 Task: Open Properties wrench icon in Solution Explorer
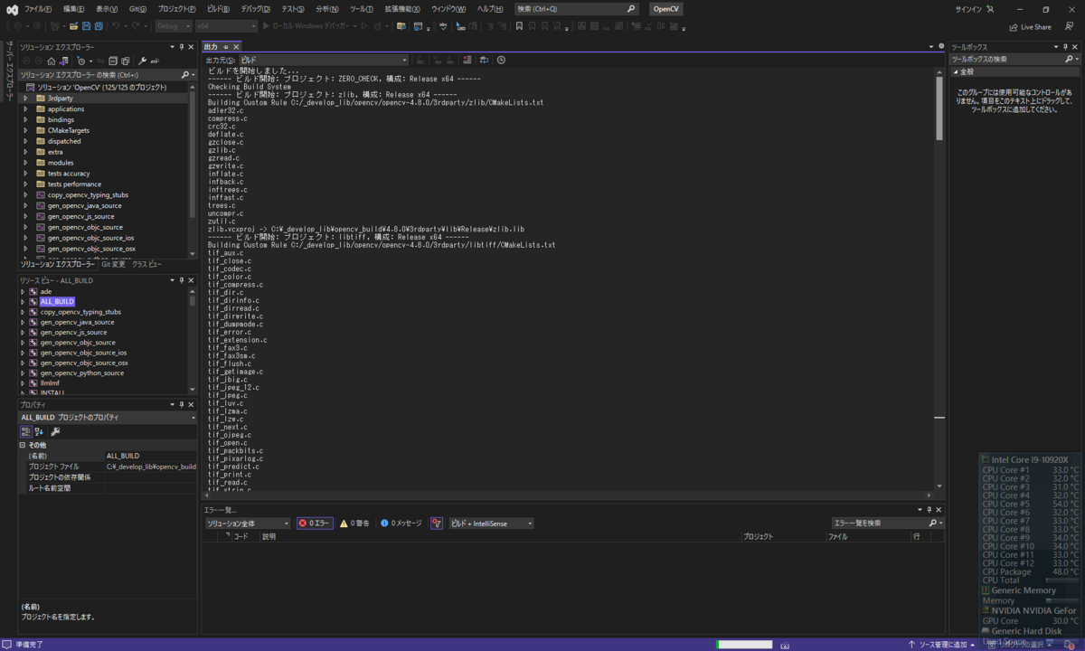click(x=142, y=61)
